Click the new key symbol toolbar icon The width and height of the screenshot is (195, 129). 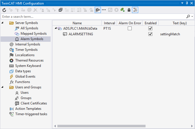point(17,10)
